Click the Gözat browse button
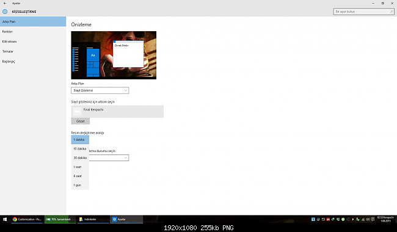397x232 pixels. [80, 121]
